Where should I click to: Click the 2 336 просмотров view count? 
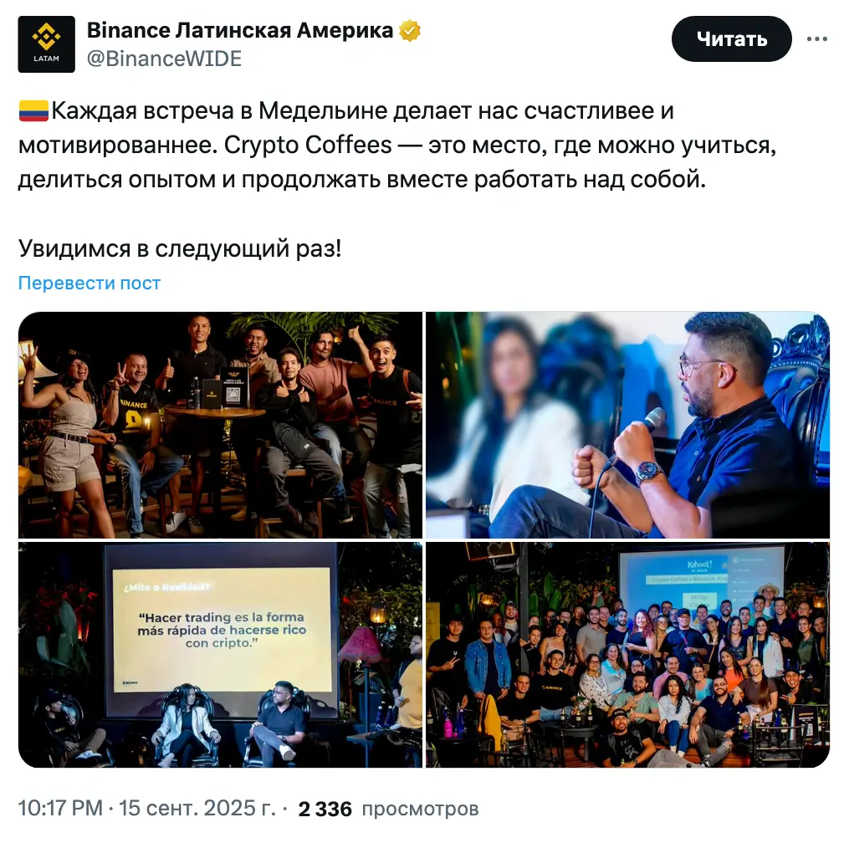coord(389,809)
